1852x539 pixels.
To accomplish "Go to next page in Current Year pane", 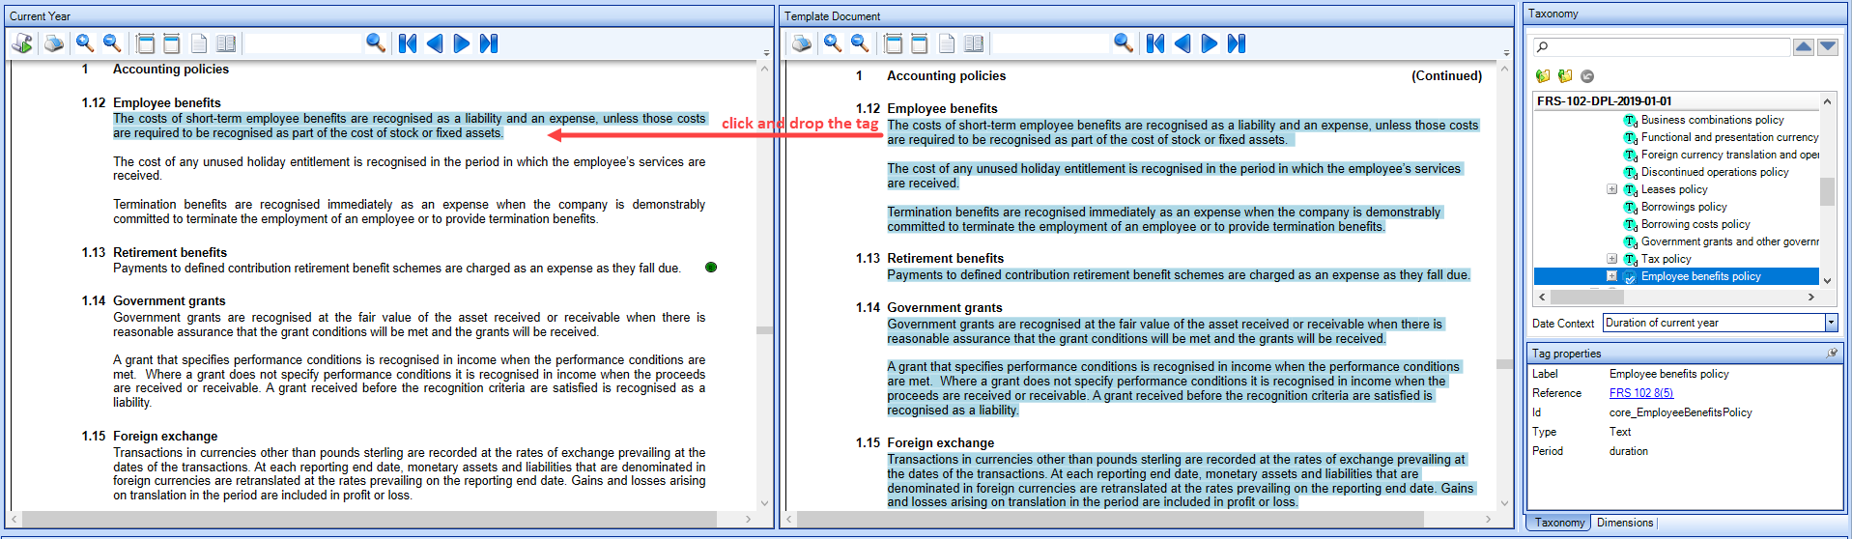I will click(x=462, y=43).
